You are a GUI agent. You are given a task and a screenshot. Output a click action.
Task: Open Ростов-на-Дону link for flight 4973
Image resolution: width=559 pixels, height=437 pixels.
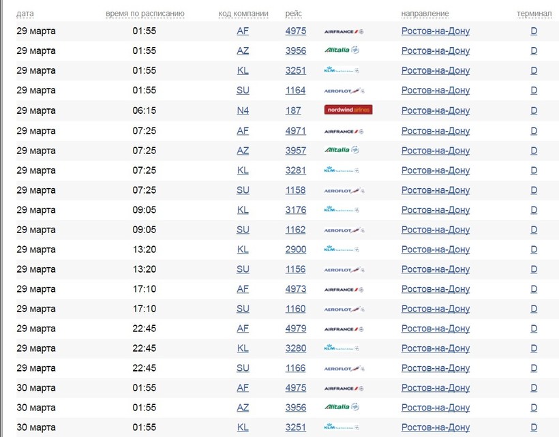pyautogui.click(x=436, y=289)
